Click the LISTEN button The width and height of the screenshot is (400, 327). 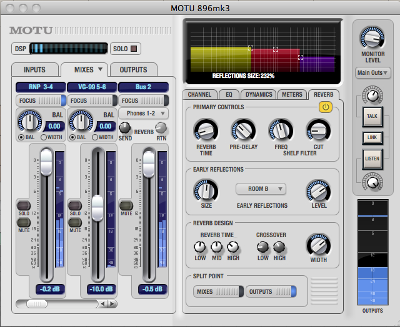click(x=372, y=159)
